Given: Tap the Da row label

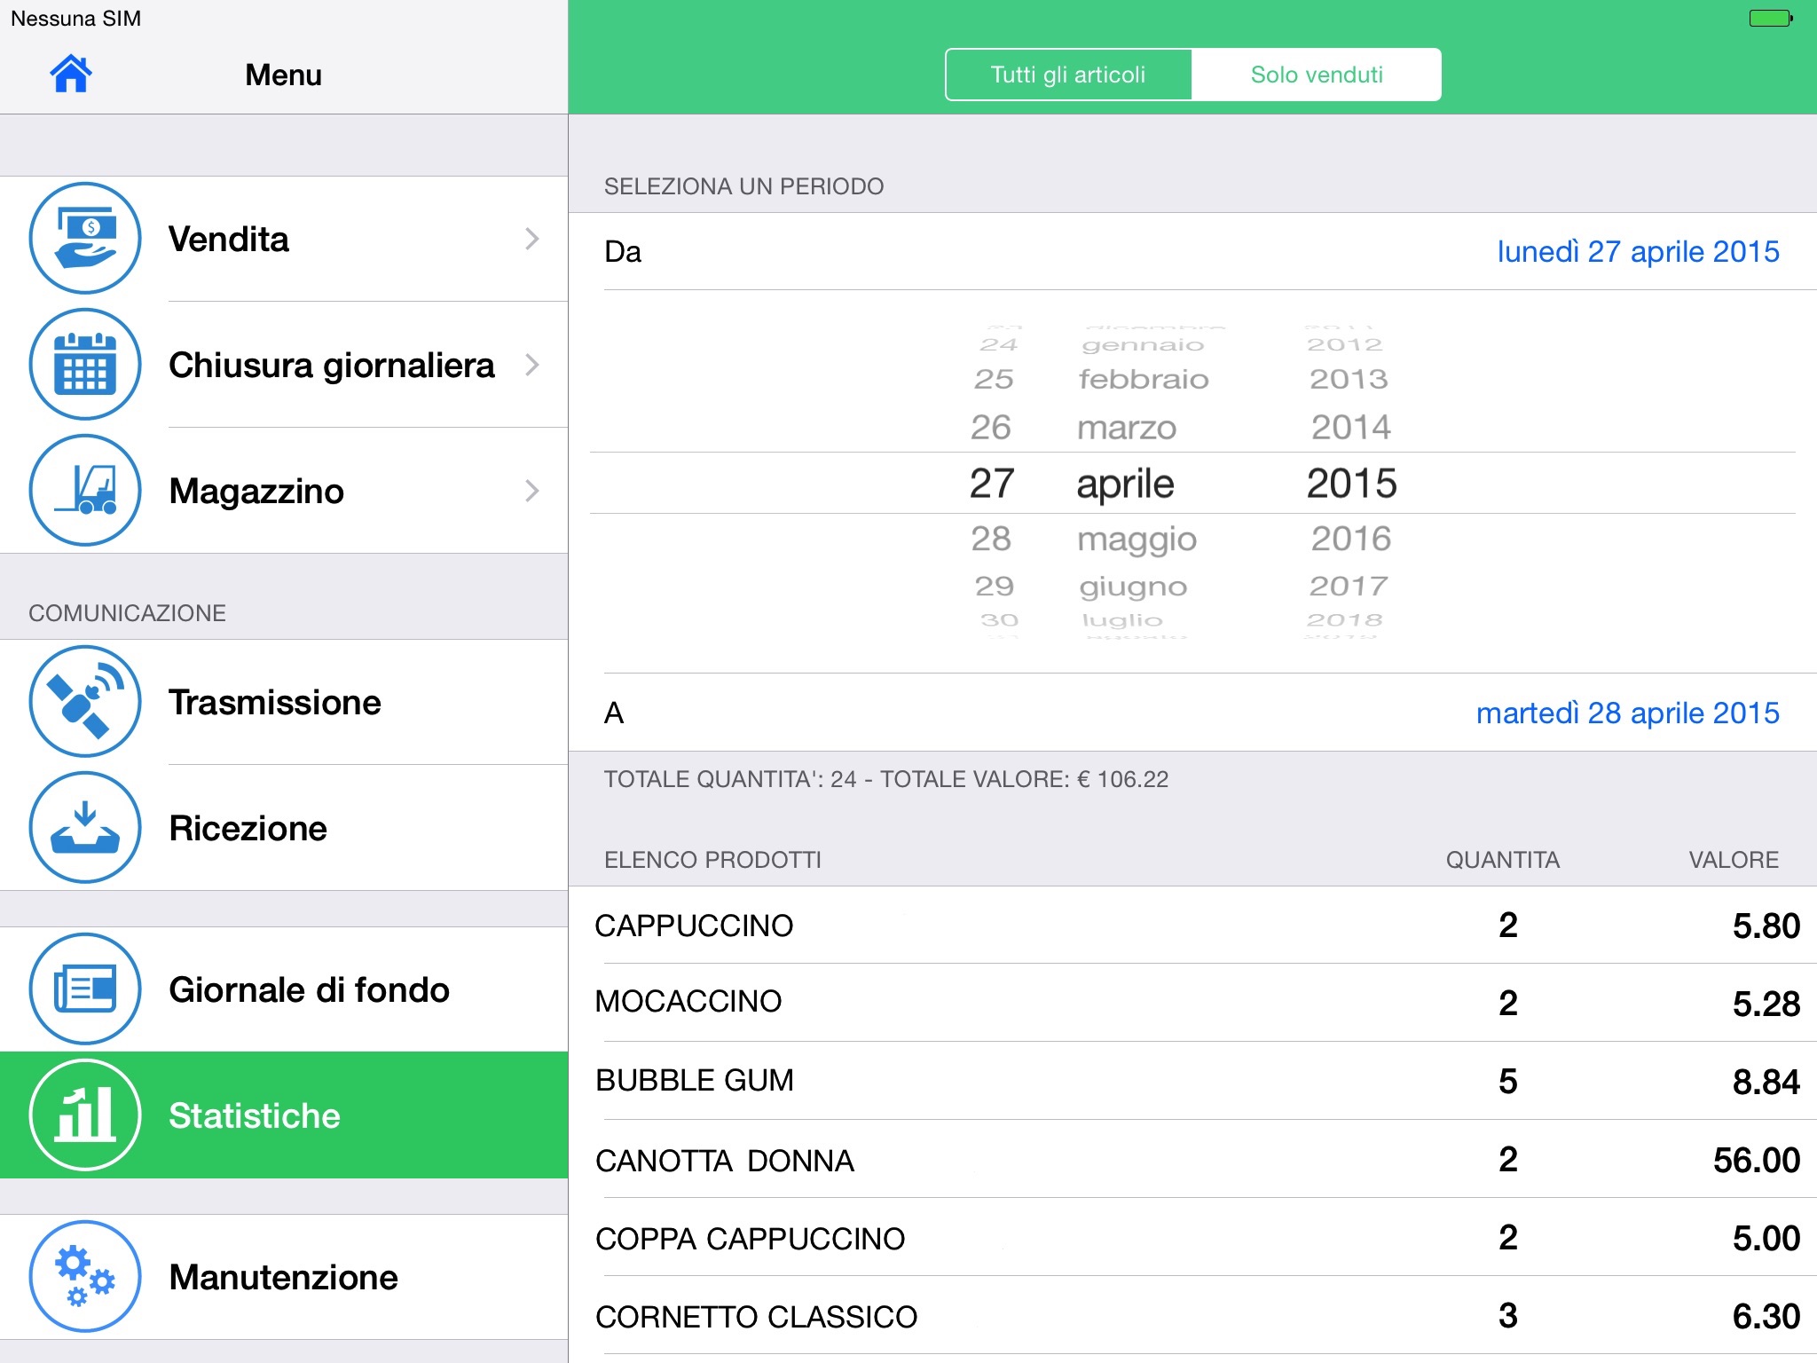Looking at the screenshot, I should pyautogui.click(x=623, y=252).
